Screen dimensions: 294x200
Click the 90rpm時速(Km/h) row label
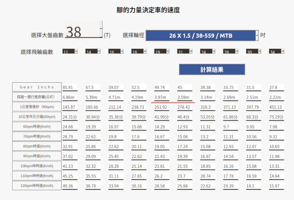pos(37,156)
